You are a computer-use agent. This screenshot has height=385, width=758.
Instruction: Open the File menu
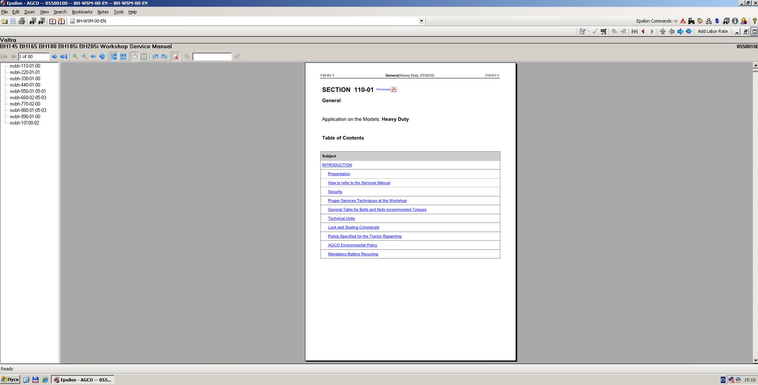pos(4,12)
